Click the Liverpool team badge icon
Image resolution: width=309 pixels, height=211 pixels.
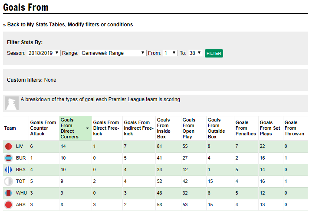(x=9, y=147)
